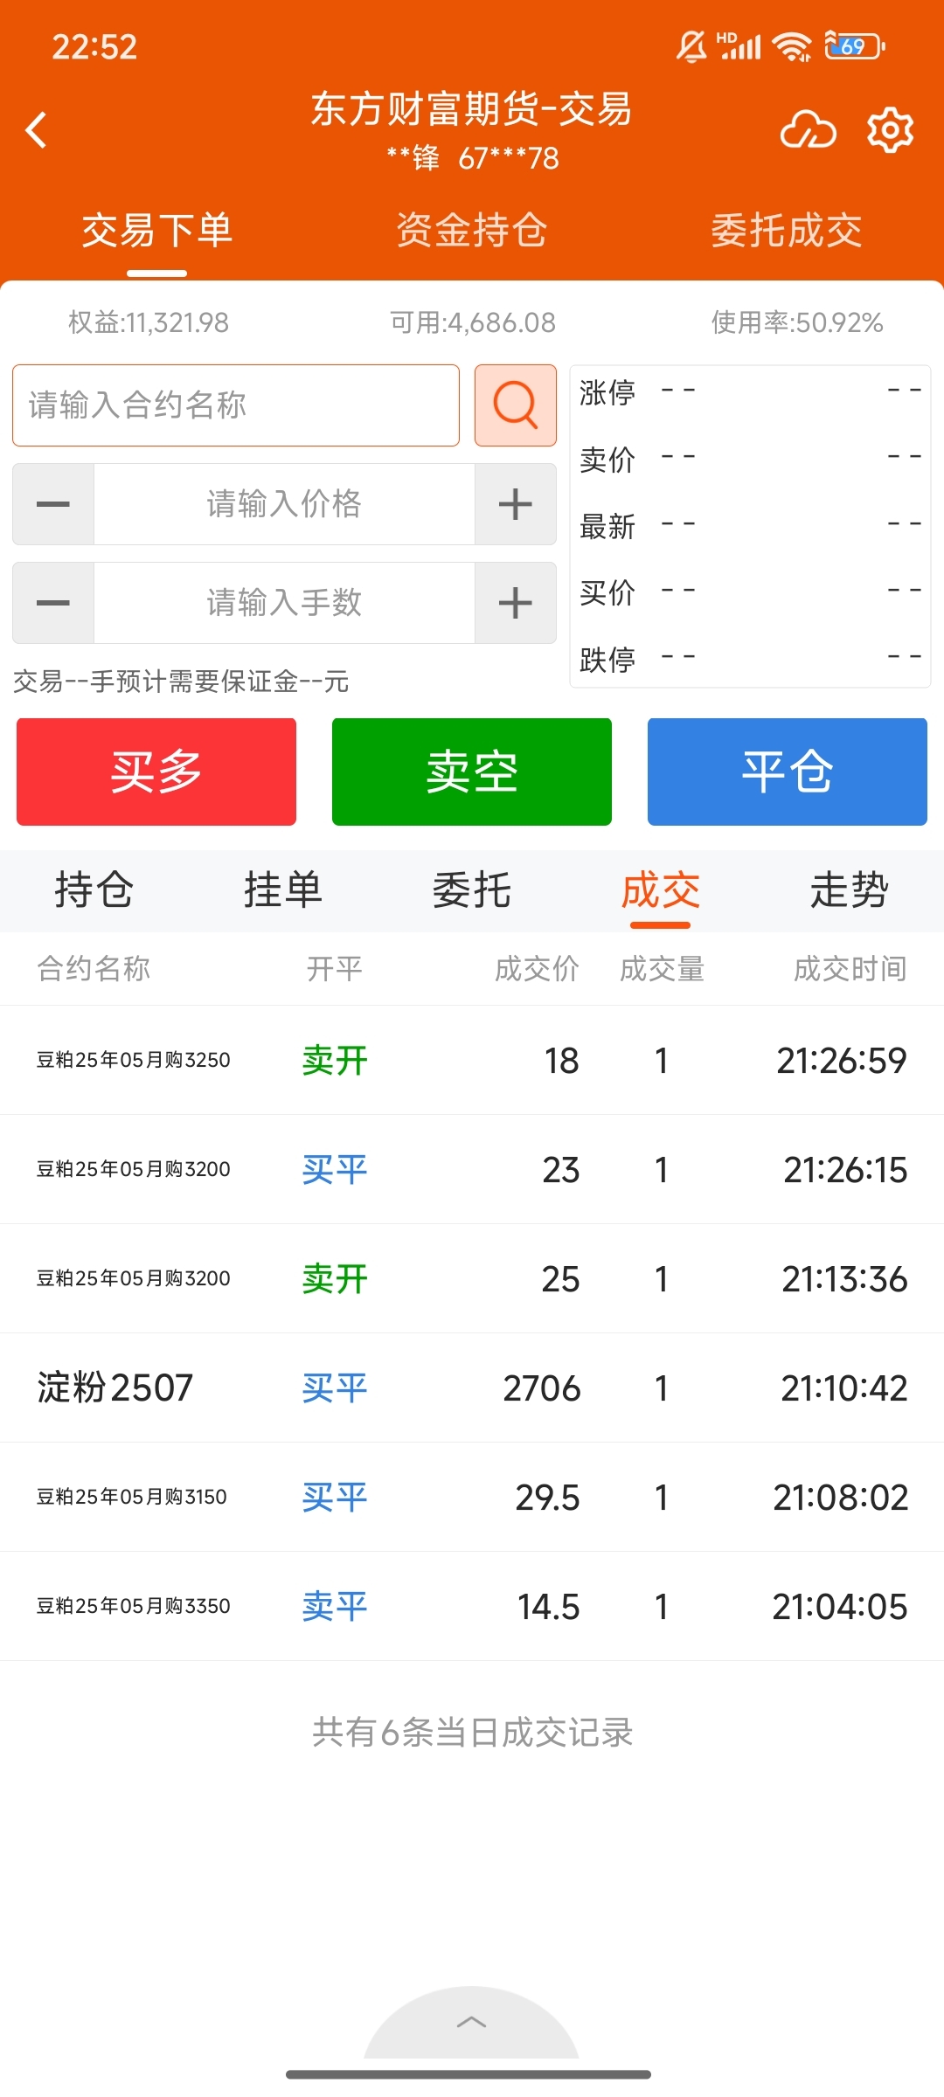Tap the battery indicator showing 69

[x=855, y=46]
